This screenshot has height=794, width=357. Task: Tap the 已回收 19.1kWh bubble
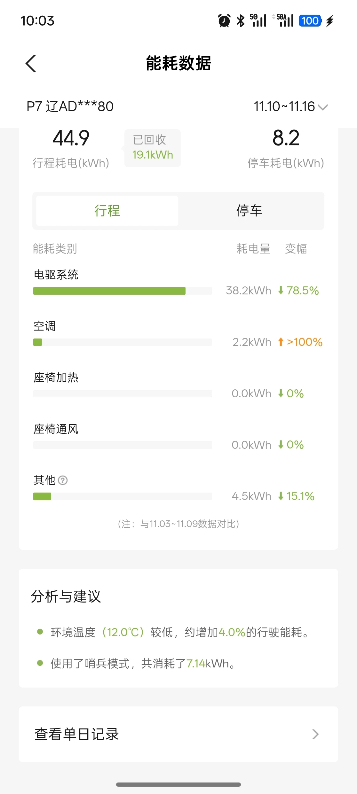153,148
